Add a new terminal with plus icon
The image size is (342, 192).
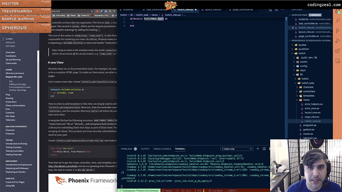coord(258,148)
